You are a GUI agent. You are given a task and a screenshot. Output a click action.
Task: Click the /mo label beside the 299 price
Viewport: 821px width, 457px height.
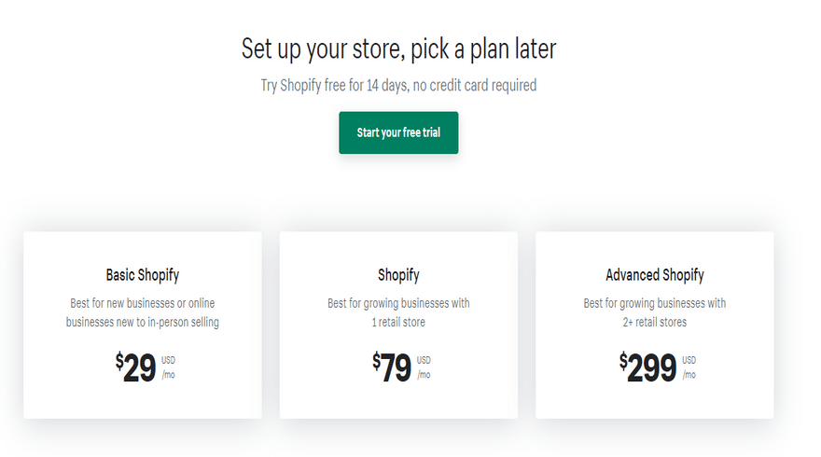click(689, 375)
